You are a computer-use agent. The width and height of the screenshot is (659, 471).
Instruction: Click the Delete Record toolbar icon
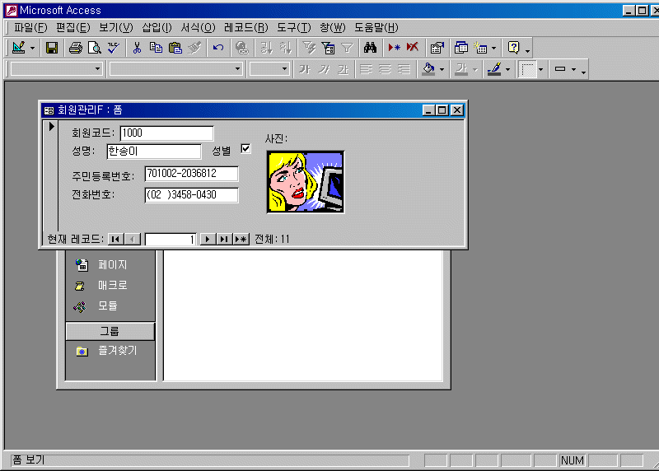tap(413, 48)
